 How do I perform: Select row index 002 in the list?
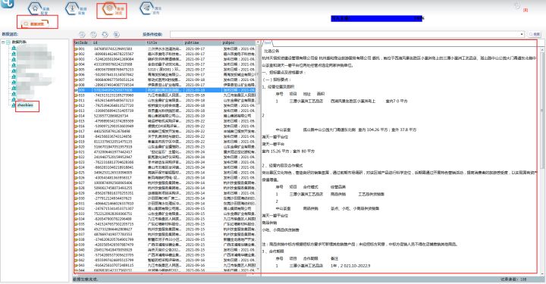(x=82, y=55)
